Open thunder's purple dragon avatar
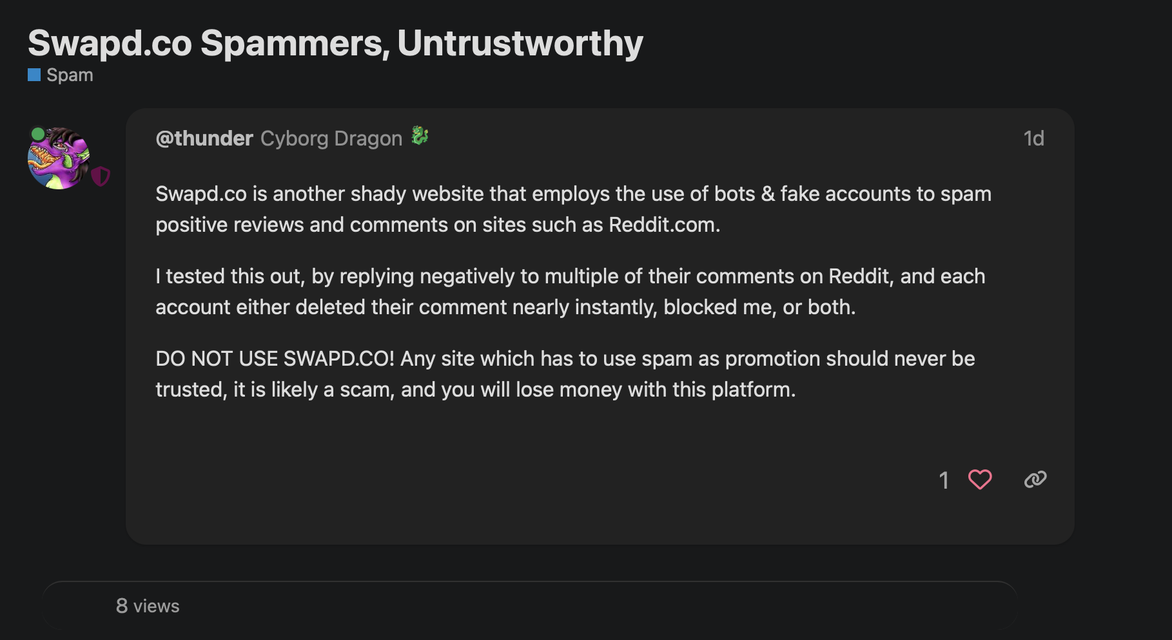Viewport: 1172px width, 640px height. point(59,159)
